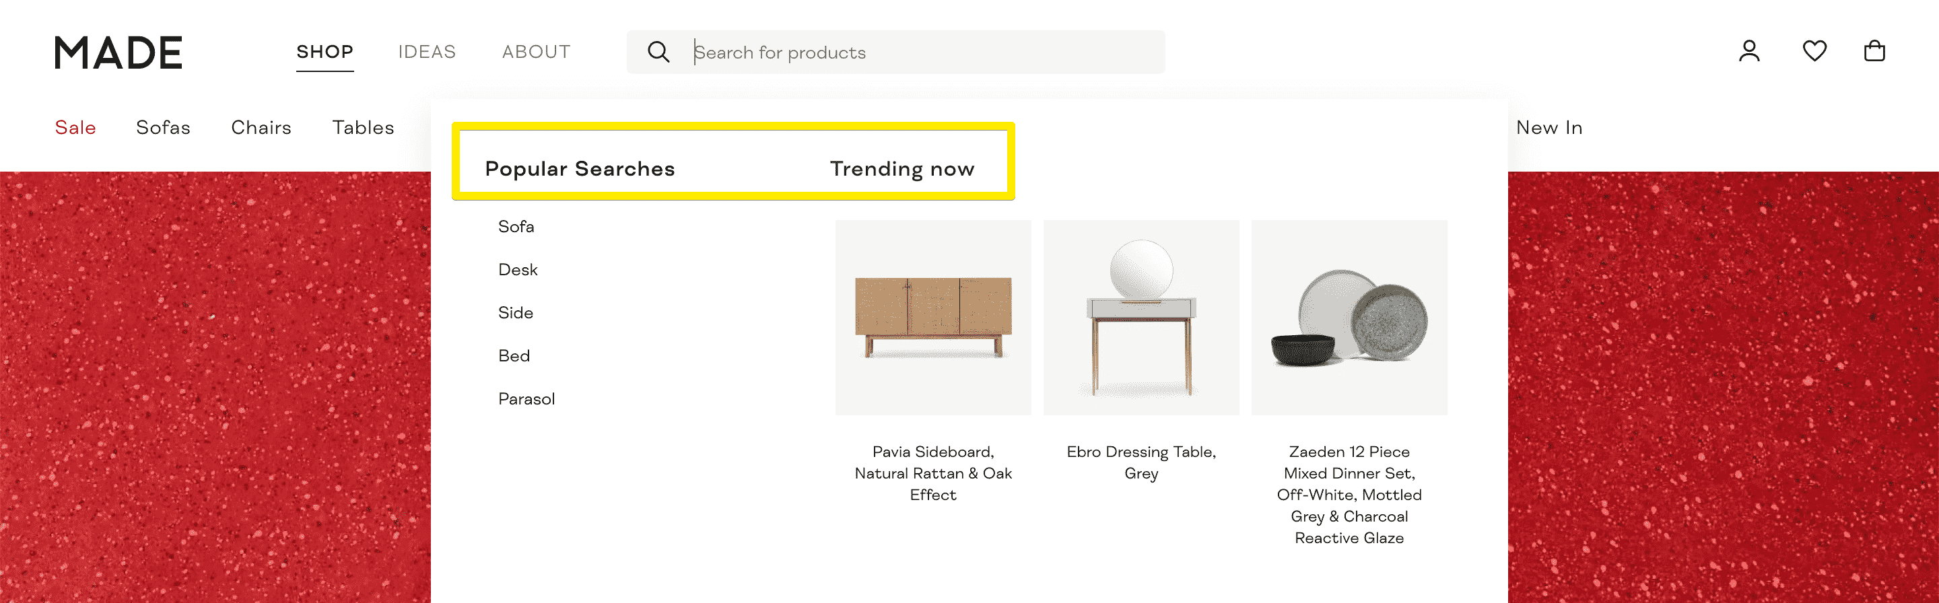
Task: Open the Sale category
Action: coord(75,127)
